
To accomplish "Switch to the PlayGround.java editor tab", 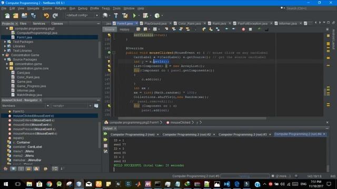I will (156, 23).
